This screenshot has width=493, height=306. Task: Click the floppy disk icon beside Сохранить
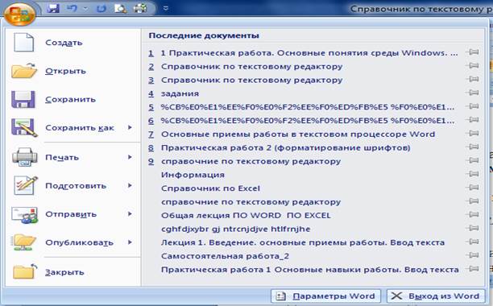pos(23,100)
